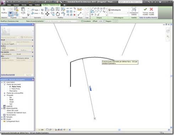Click the vertical scrollbar thumb in the drawing area
174x135 pixels.
click(x=171, y=76)
